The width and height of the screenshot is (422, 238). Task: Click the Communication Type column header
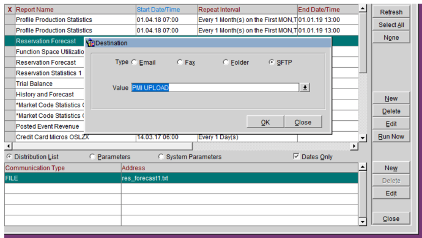click(63, 168)
